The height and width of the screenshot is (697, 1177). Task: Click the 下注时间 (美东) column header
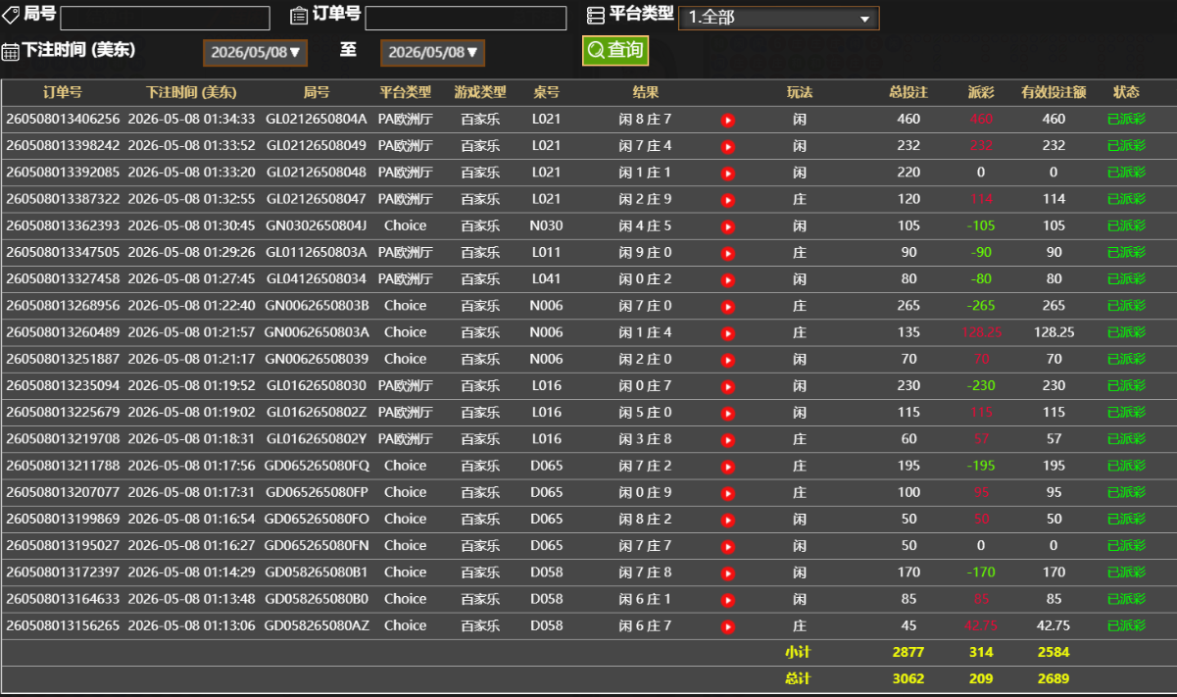(x=191, y=92)
